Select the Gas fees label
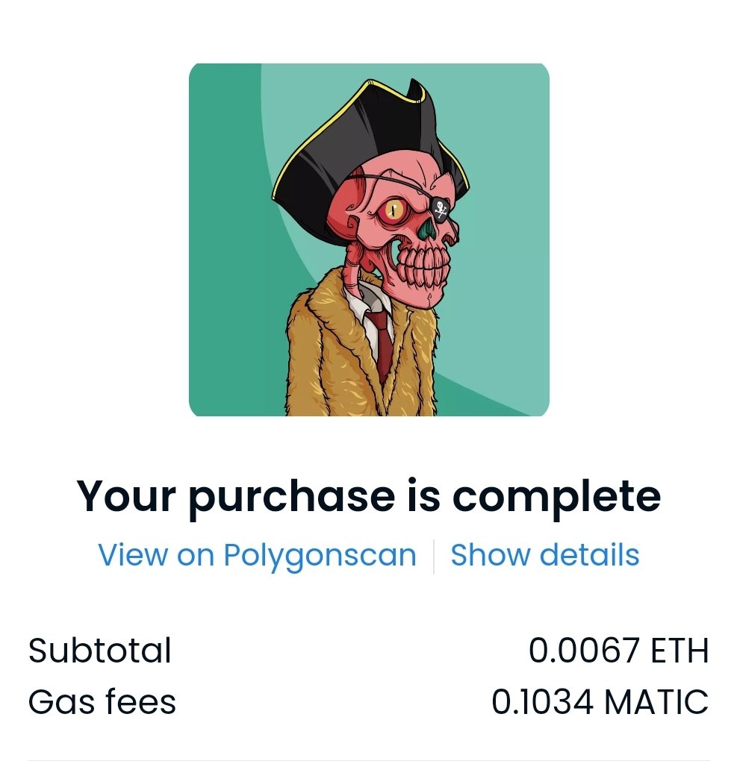This screenshot has height=761, width=734. (102, 702)
